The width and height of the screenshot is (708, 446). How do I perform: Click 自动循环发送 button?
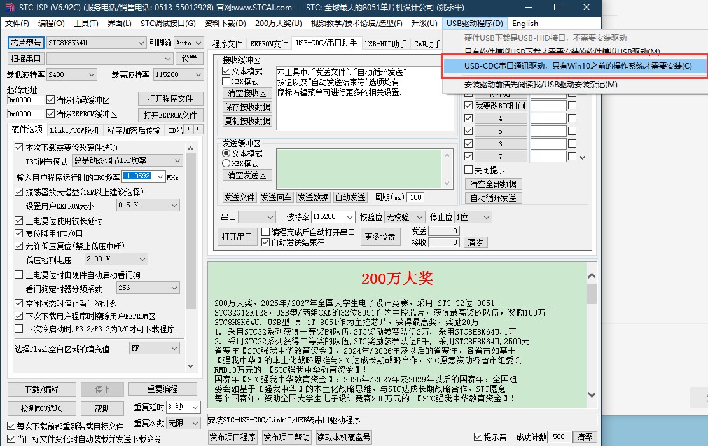pos(493,198)
